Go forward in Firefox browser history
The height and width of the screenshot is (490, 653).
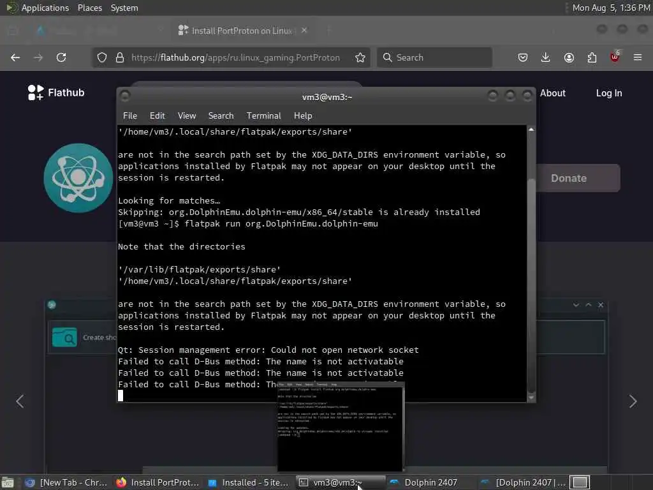click(x=38, y=57)
